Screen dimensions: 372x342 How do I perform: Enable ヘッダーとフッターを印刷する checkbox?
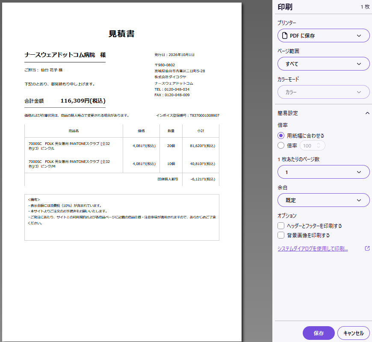pyautogui.click(x=281, y=226)
